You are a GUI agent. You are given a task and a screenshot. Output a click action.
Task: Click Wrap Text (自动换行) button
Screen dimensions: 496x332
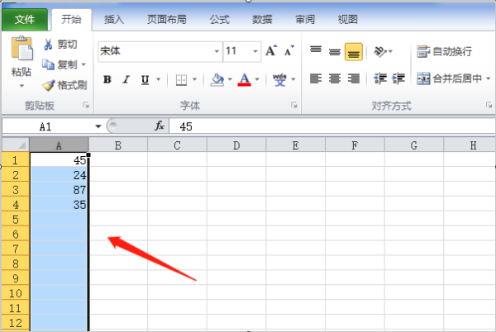(x=444, y=51)
